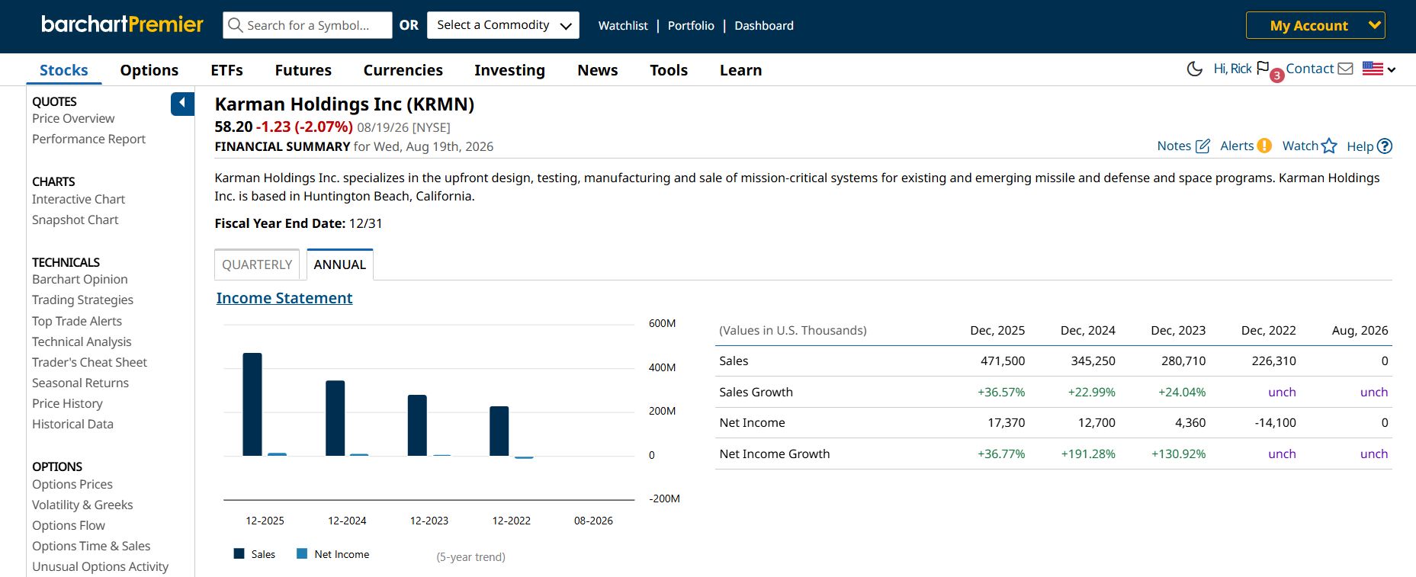Open Help question mark icon
The width and height of the screenshot is (1416, 577).
(x=1385, y=146)
